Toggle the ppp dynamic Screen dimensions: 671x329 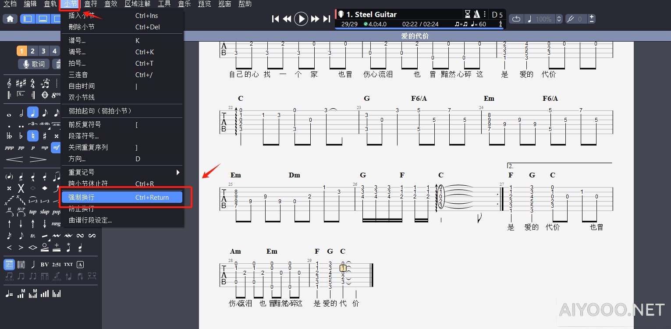click(9, 148)
